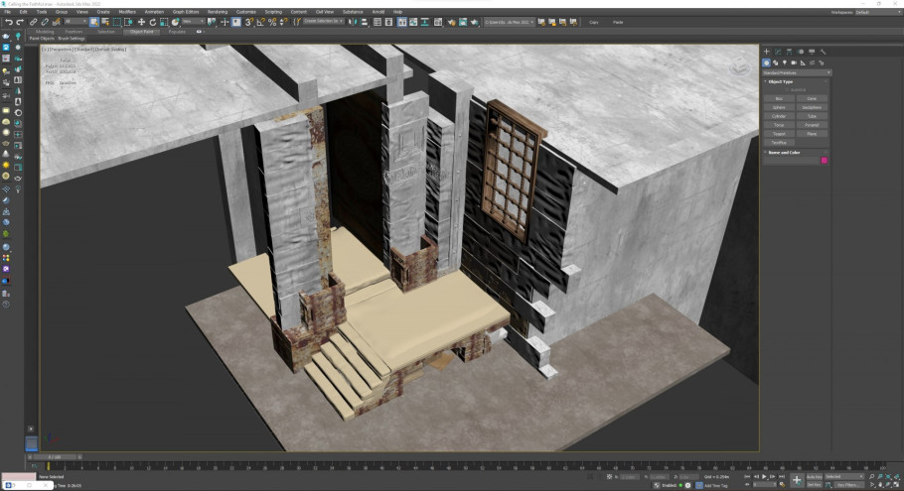Click the Box primitive button
The width and height of the screenshot is (904, 491).
[779, 99]
